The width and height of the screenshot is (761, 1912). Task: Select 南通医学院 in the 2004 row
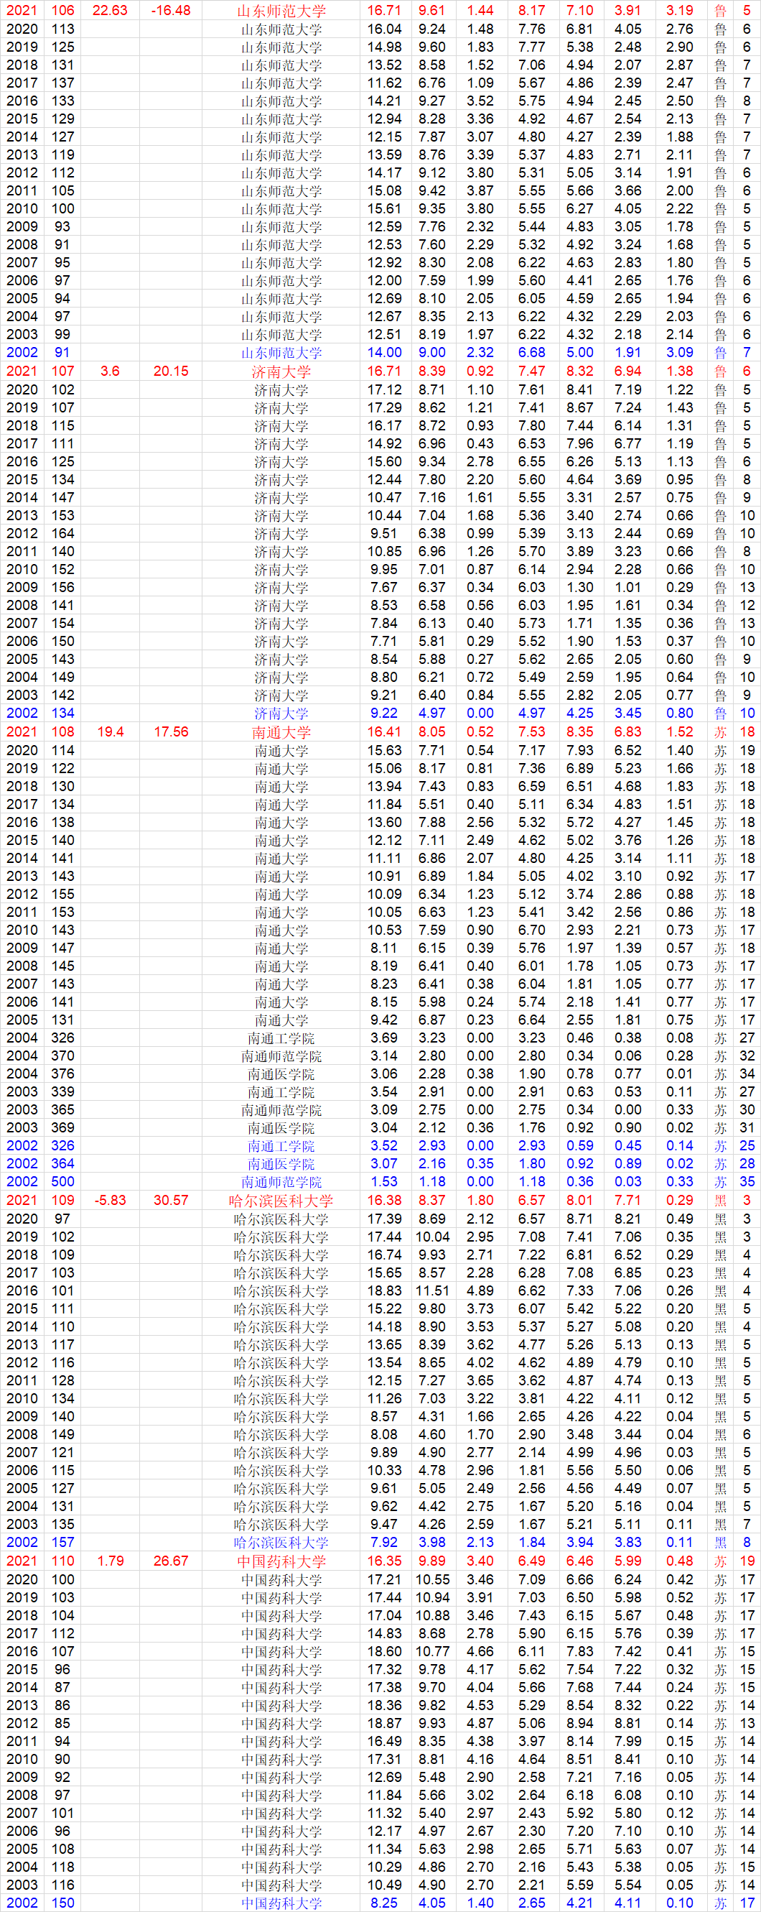pos(281,1073)
